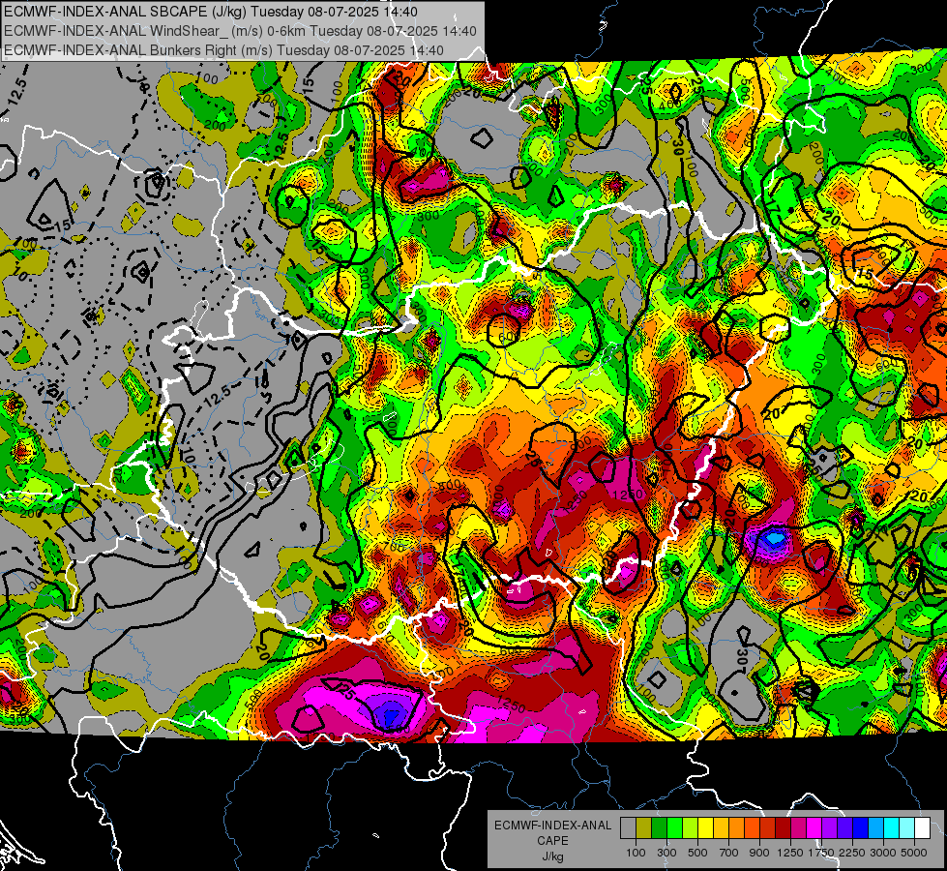Select the indigo-violet swatch before the 2250 tick
947x871 pixels.
tap(844, 828)
